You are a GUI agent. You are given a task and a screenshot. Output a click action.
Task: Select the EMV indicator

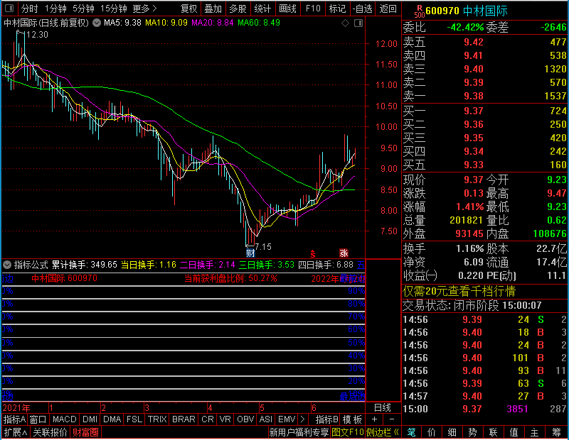(287, 419)
